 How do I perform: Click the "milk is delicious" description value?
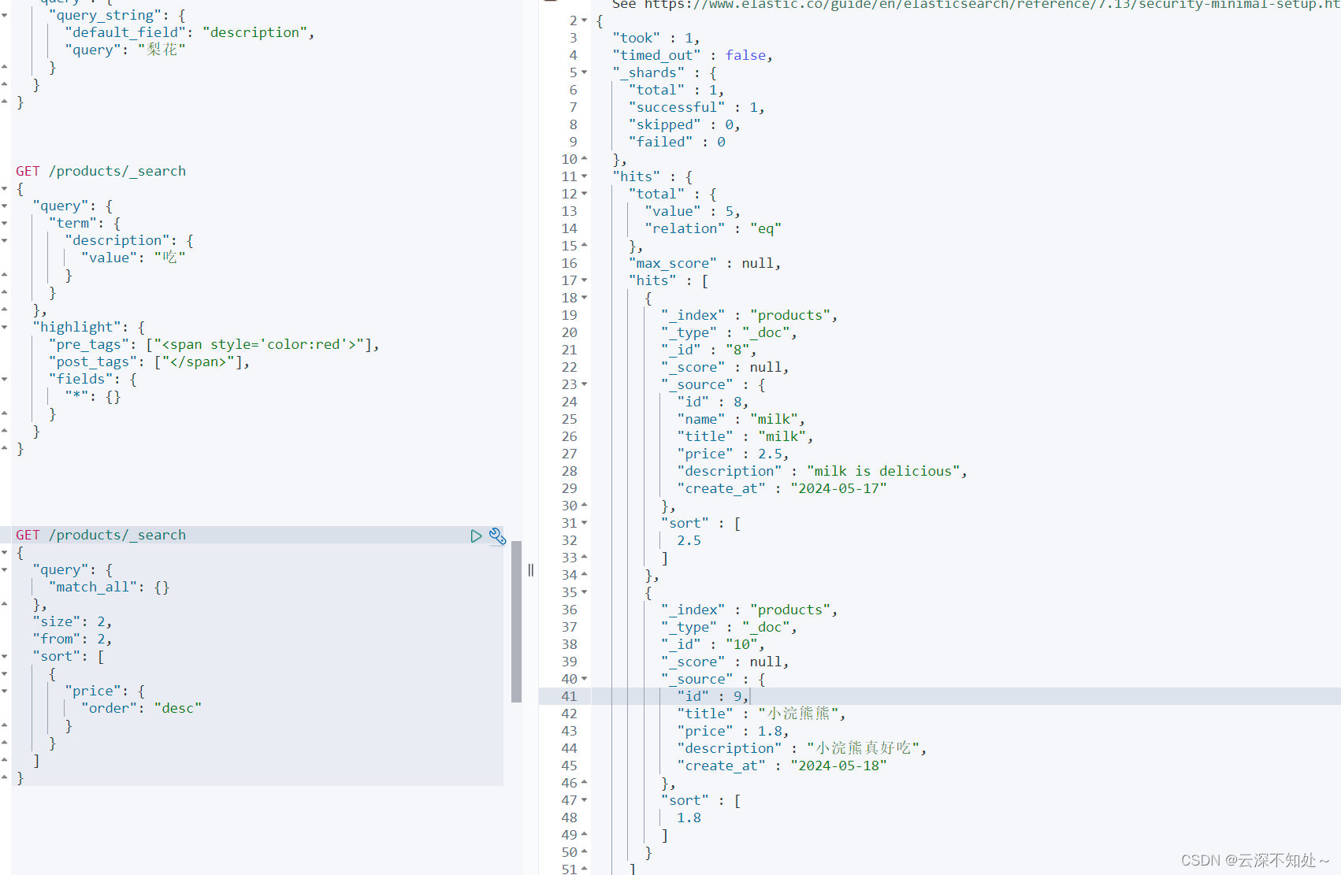click(x=882, y=471)
